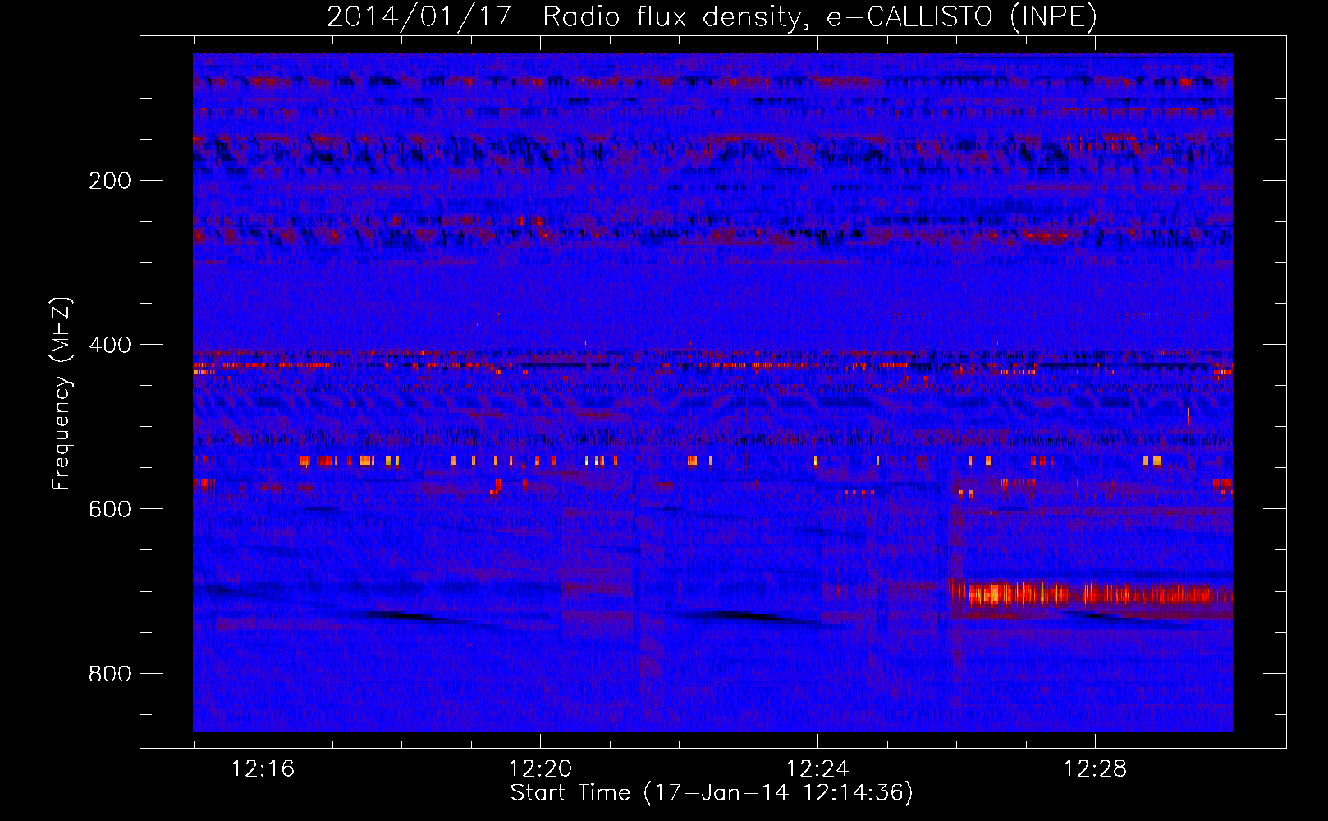This screenshot has height=821, width=1328.
Task: Click the "Start Time (17-Jan-14 12:14:36)" x-axis label
Action: click(x=712, y=793)
